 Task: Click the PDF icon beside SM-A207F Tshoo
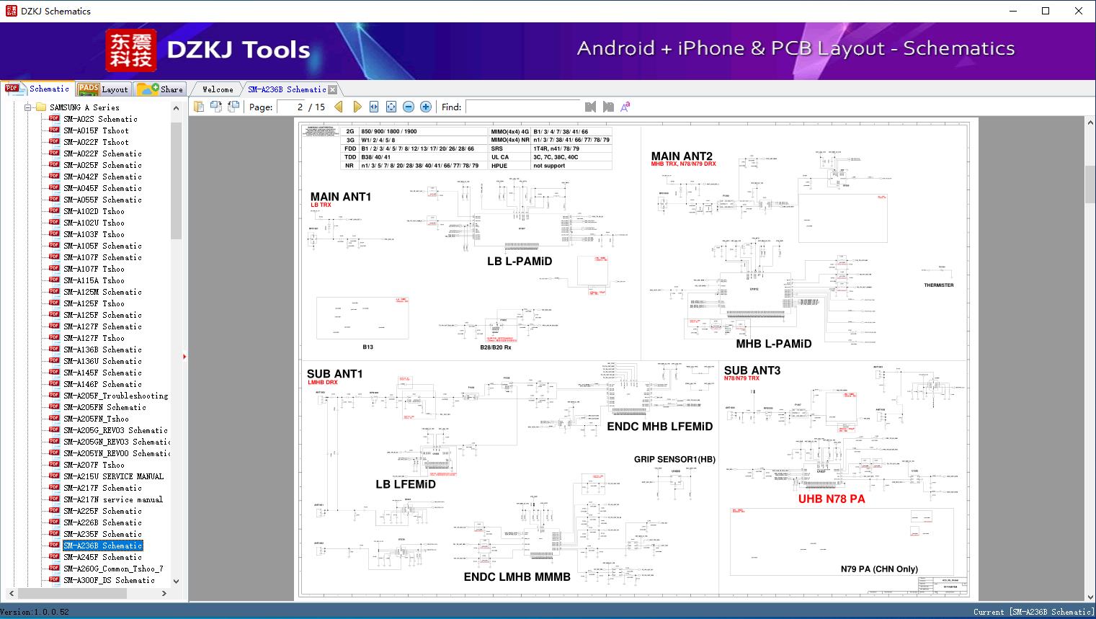[x=54, y=465]
